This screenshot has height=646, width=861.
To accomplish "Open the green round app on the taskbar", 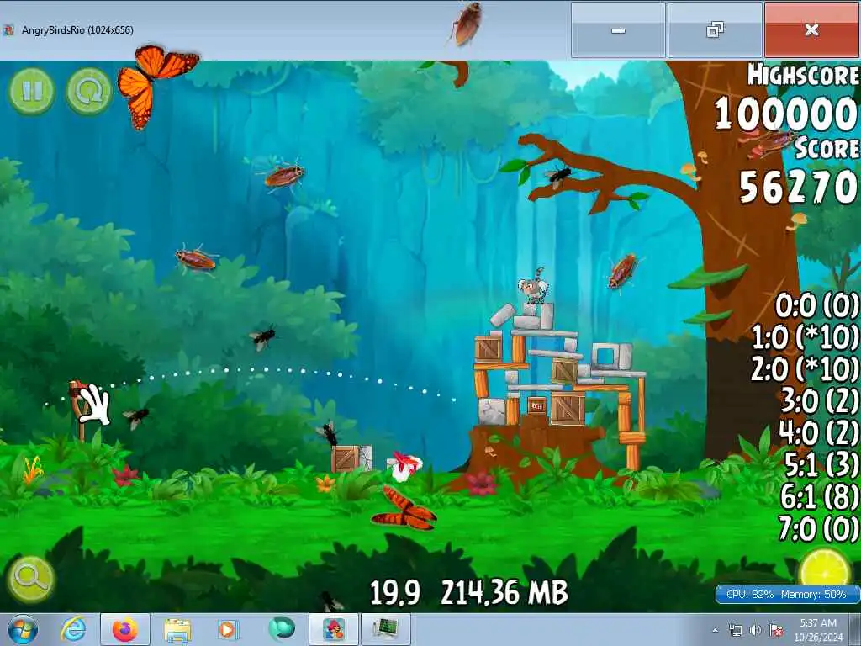I will (x=282, y=628).
